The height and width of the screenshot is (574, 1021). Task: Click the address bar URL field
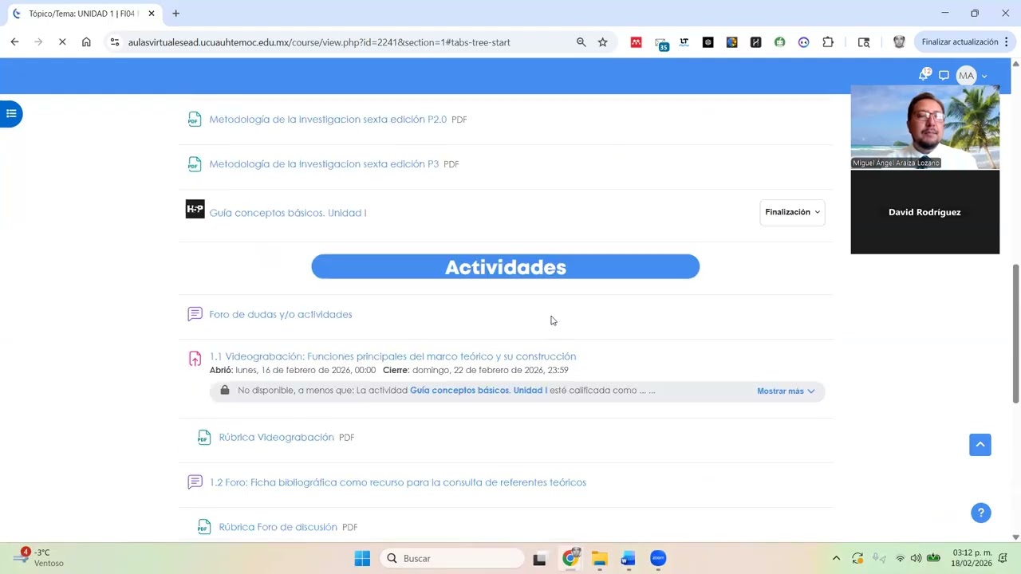click(x=319, y=42)
